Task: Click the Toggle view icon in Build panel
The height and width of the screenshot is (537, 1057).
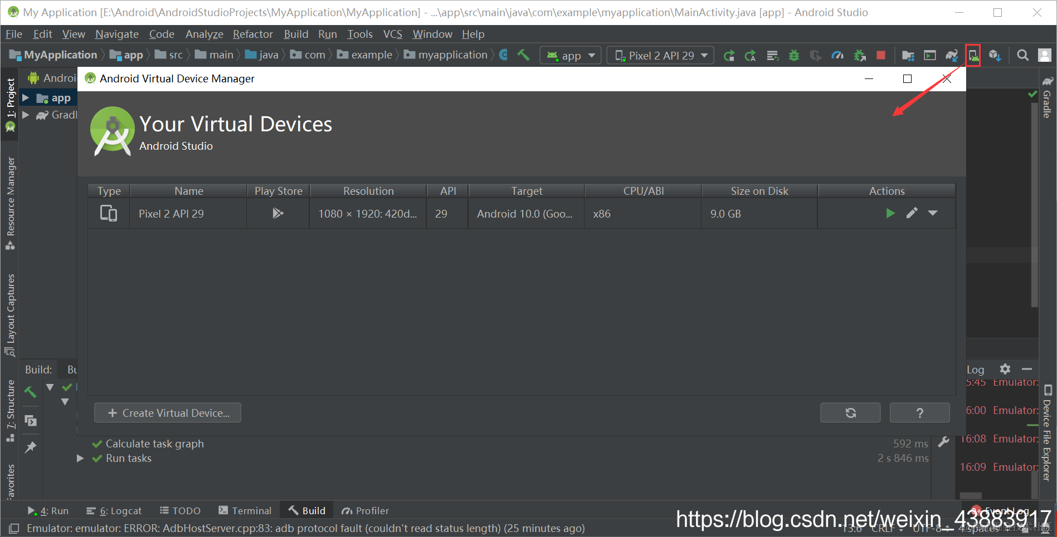Action: pos(31,421)
